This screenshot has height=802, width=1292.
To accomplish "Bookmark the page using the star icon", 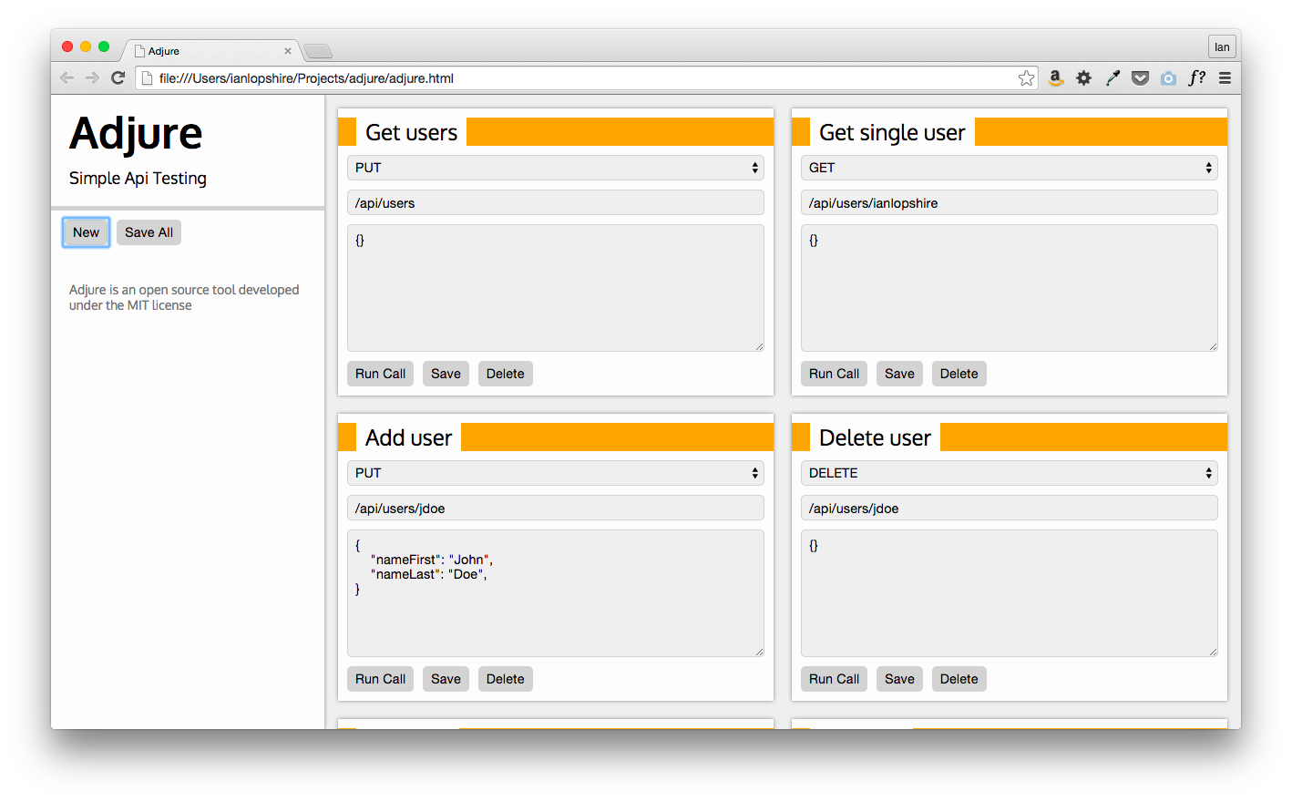I will point(1027,77).
